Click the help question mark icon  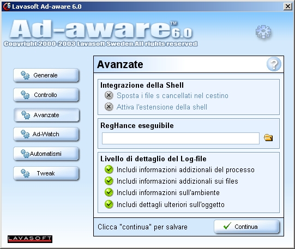tap(274, 64)
